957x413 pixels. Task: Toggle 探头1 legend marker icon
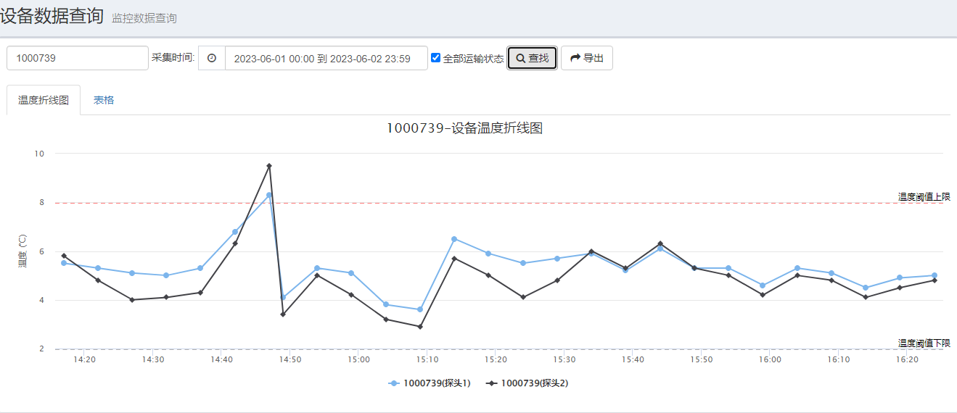point(394,383)
